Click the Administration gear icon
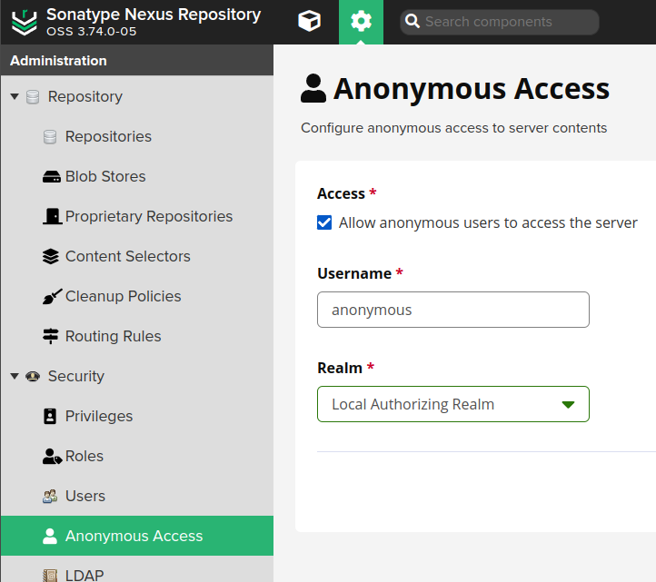The height and width of the screenshot is (582, 656). pos(361,21)
